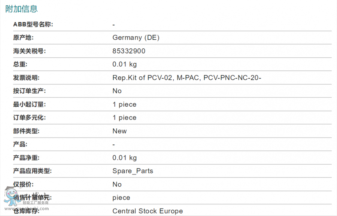Select the Rep.Kit of PCV-02 invoice description
The image size is (337, 216).
click(187, 78)
